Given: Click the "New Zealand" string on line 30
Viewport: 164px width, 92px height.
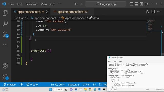Looking at the screenshot, I should (x=61, y=30).
